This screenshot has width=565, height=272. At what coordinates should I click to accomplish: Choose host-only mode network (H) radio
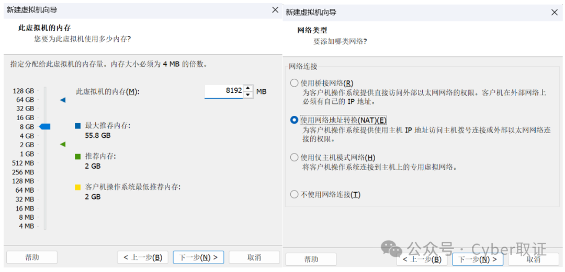(294, 157)
